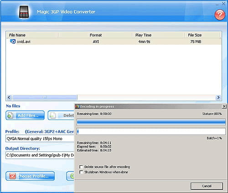Cancel the encoding process
This screenshot has width=228, height=193.
pos(207,186)
